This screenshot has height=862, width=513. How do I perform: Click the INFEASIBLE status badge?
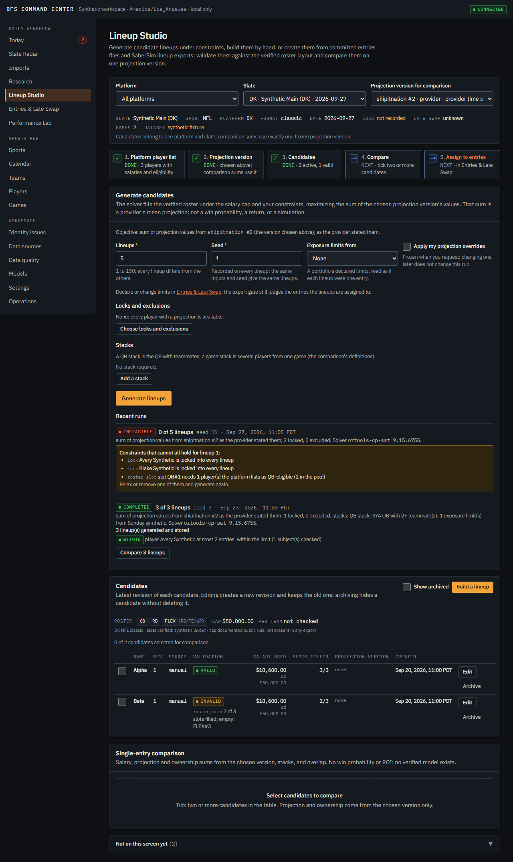pos(135,432)
